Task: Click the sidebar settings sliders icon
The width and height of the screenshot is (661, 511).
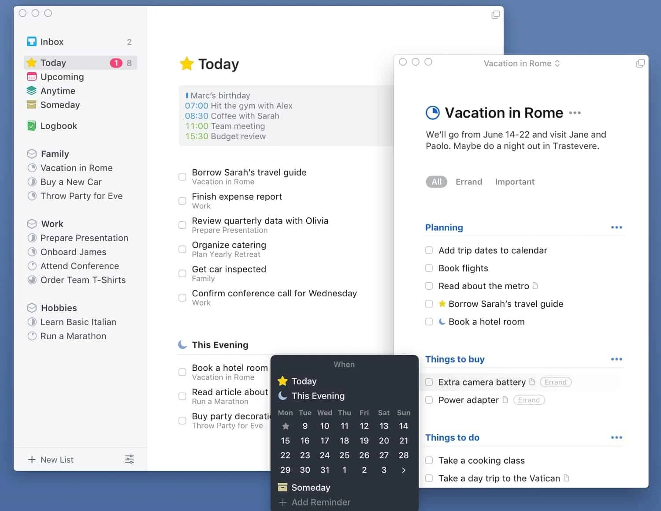Action: pos(129,459)
